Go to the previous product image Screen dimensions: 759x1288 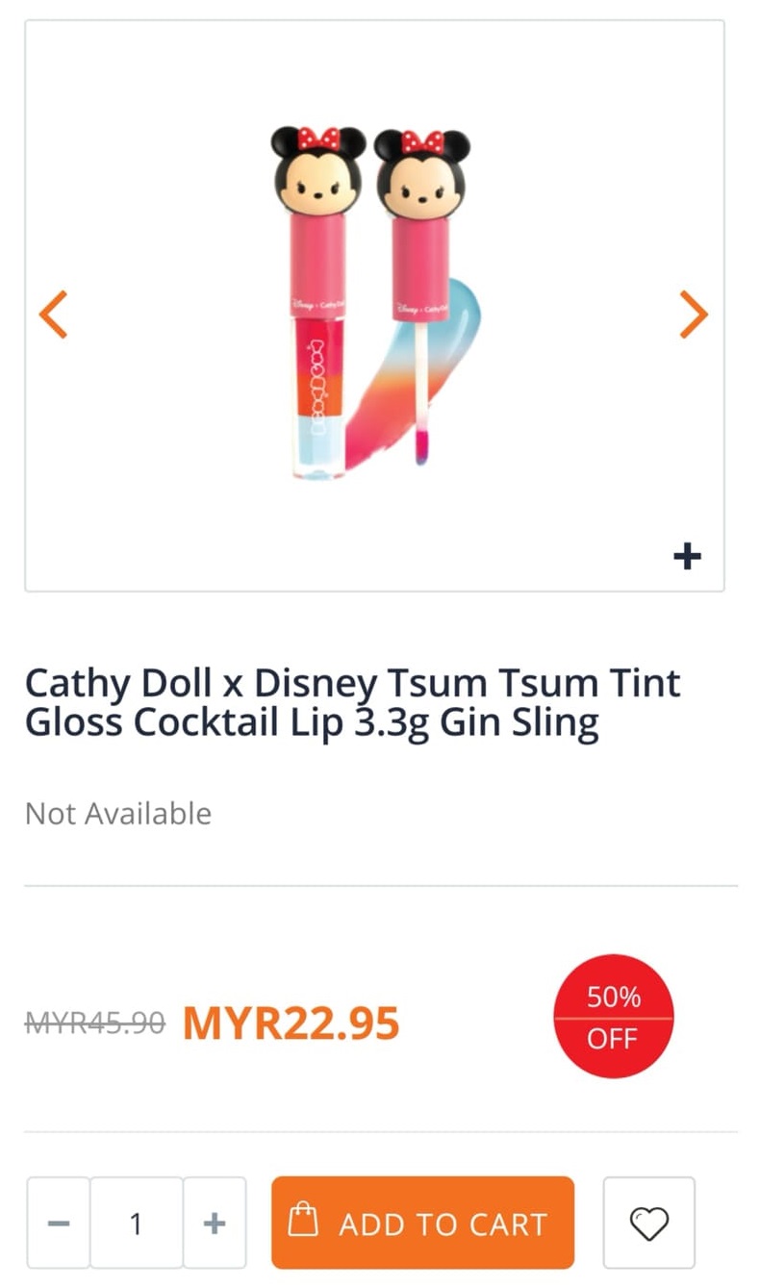coord(54,314)
